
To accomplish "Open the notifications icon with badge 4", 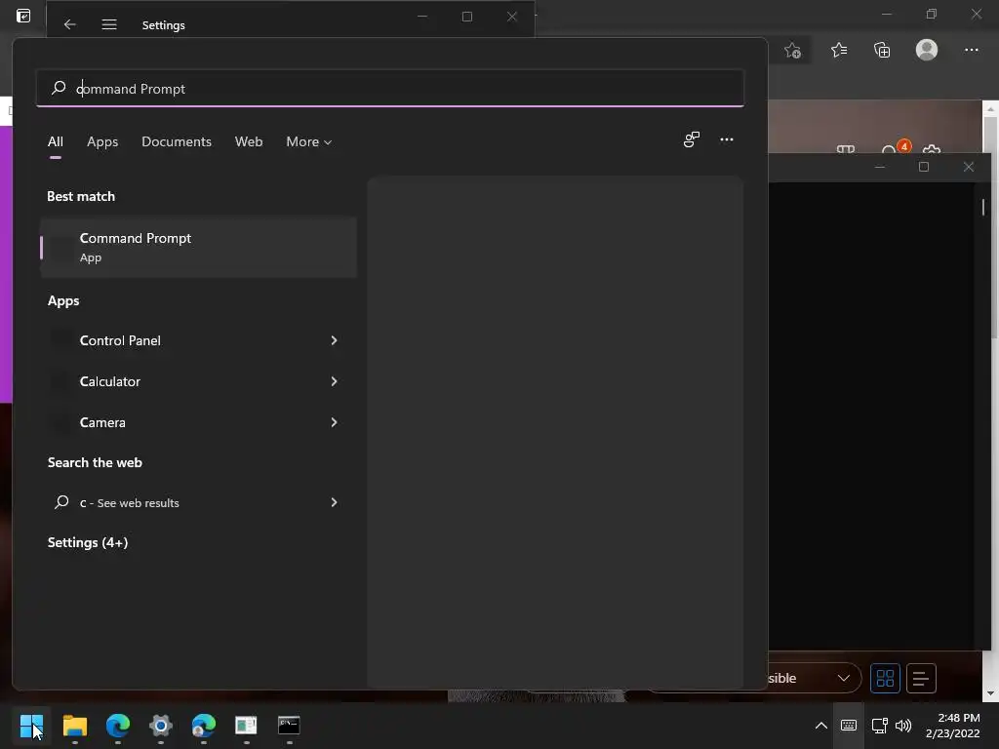I will pos(894,148).
